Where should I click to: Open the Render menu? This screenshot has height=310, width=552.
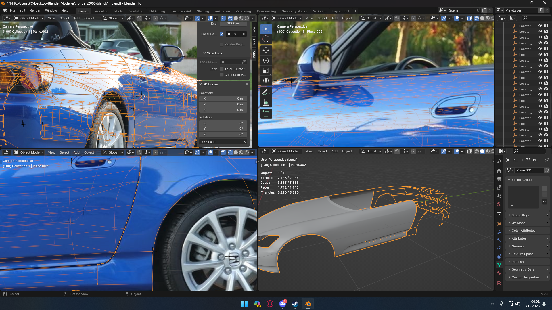tap(35, 10)
